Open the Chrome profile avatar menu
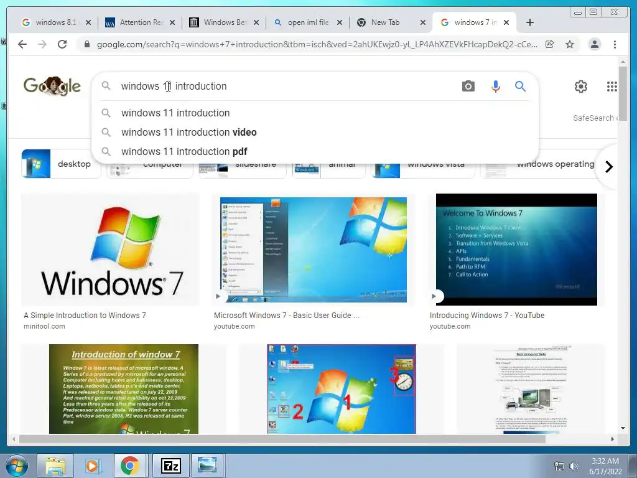This screenshot has width=637, height=478. pyautogui.click(x=595, y=44)
